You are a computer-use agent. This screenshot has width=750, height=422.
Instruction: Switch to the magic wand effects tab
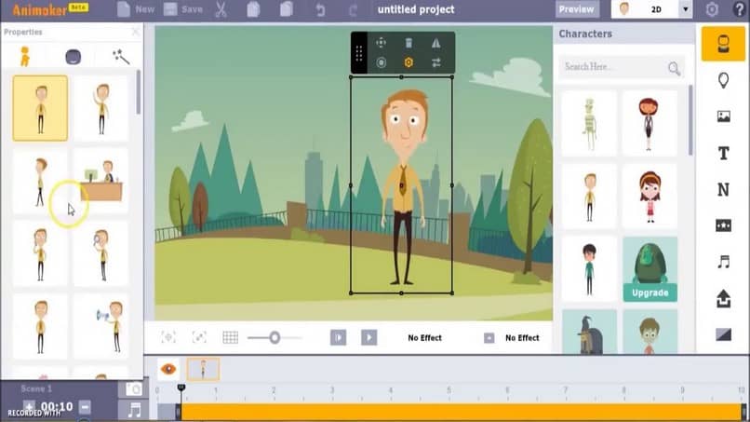coord(121,57)
